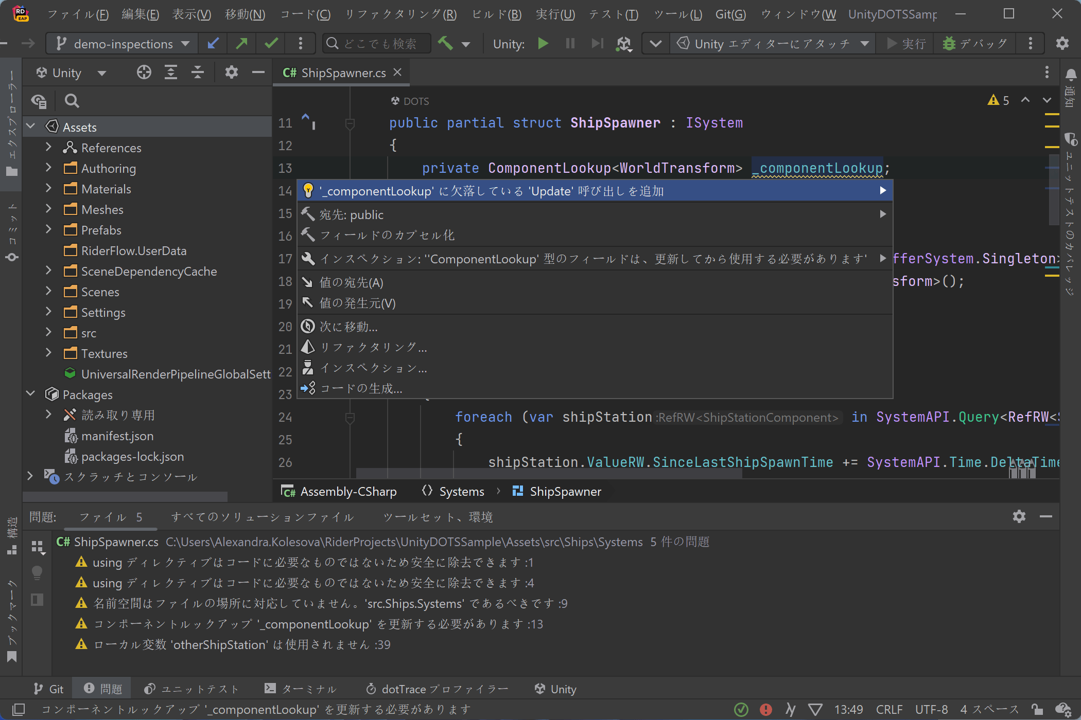Click the Git commit checkmark icon

click(271, 44)
